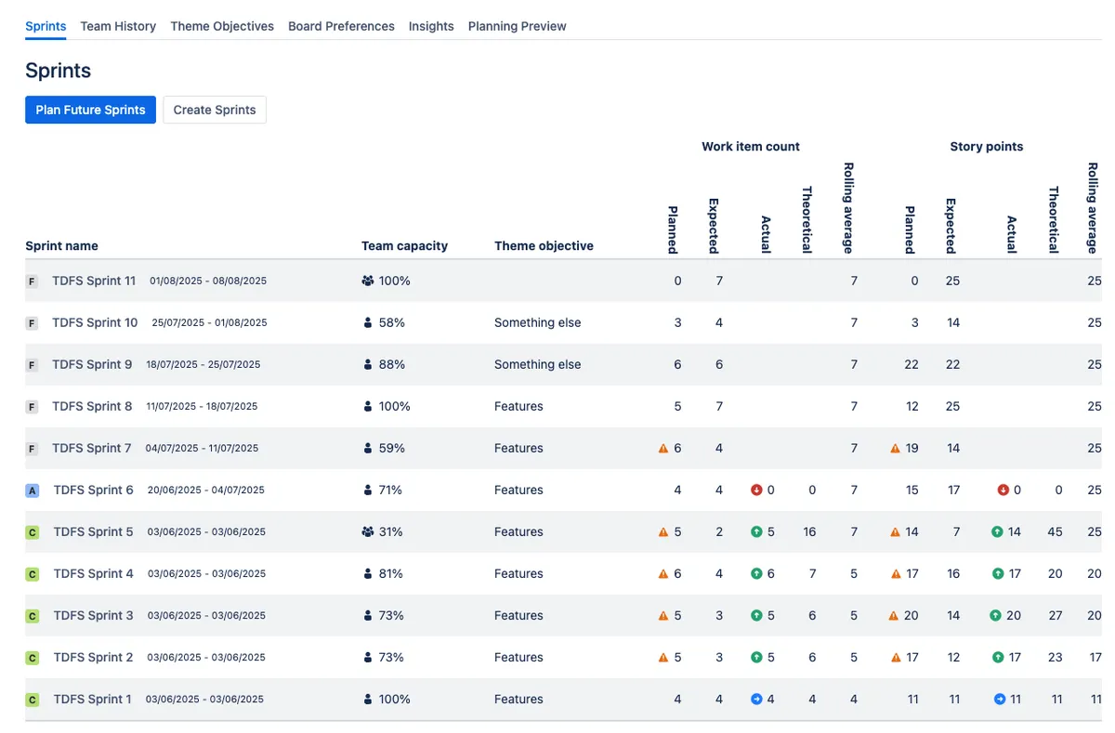
Task: Click the group capacity icon for TDFS Sprint 5
Action: (368, 531)
